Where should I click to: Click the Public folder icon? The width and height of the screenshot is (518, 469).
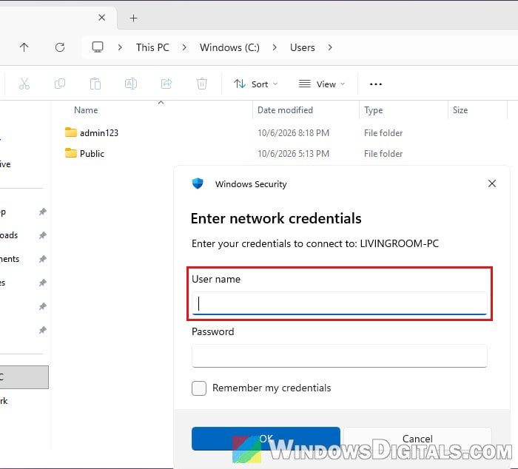(x=71, y=153)
